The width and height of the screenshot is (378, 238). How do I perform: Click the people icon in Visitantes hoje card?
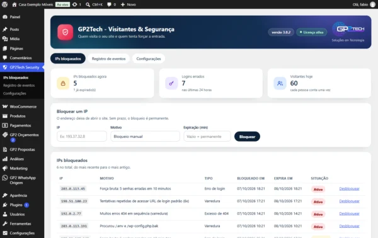pyautogui.click(x=280, y=83)
